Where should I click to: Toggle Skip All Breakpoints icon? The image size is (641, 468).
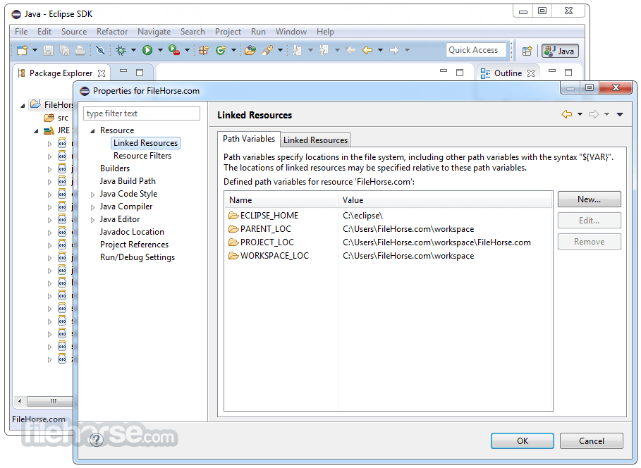point(100,50)
